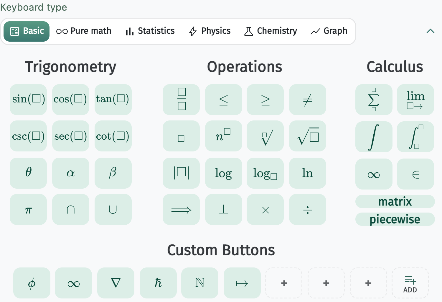The height and width of the screenshot is (302, 442).
Task: Insert the plus-minus sign
Action: (x=224, y=210)
